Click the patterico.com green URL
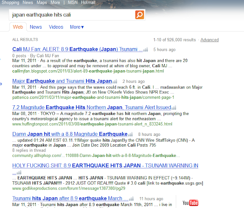Image resolution: width=244 pixels, height=208 pixels. [x=93, y=98]
